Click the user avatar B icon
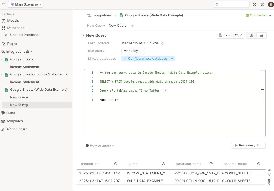Screen dimensions: 274x191 (271, 4)
